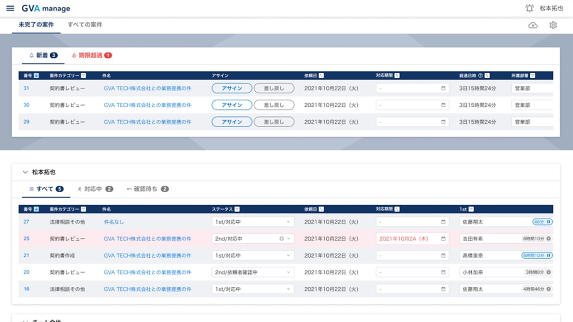Click filter icon on 所属部署 column header
The image size is (573, 322).
(x=532, y=76)
